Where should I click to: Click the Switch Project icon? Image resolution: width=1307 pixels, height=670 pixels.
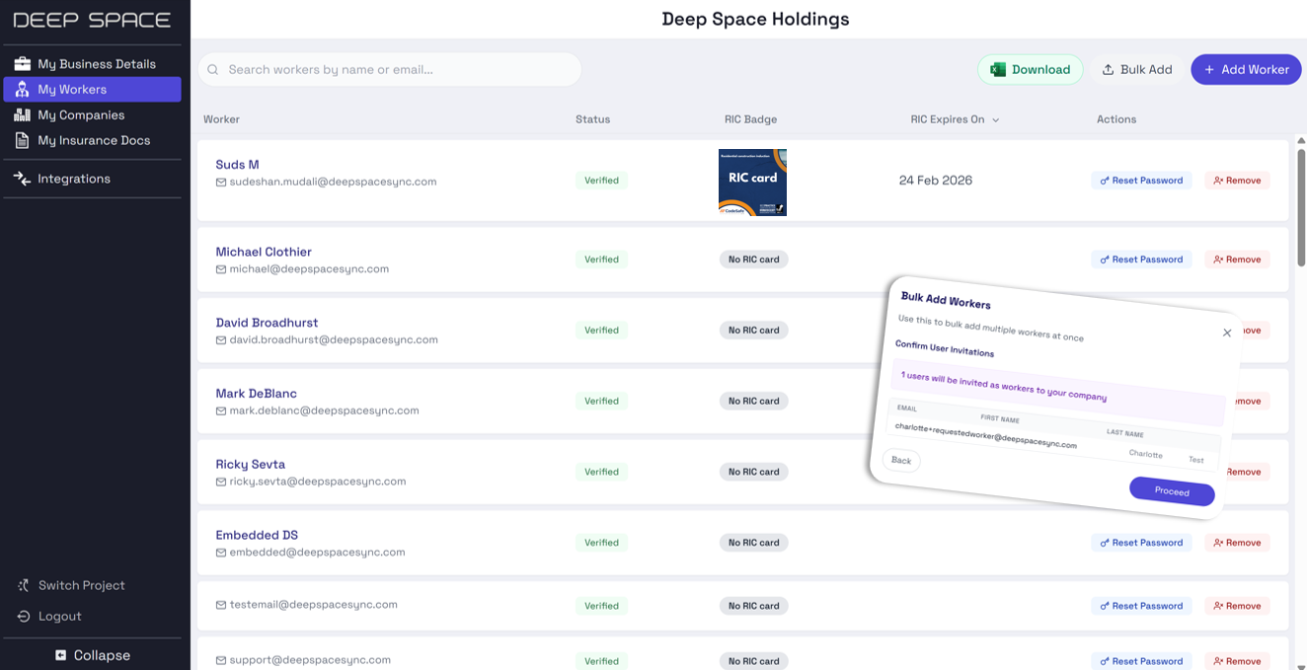pyautogui.click(x=24, y=585)
